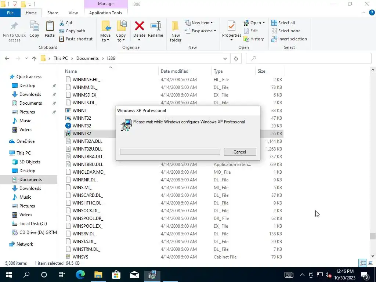The image size is (376, 282).
Task: Switch to the View ribbon tab
Action: pyautogui.click(x=73, y=13)
